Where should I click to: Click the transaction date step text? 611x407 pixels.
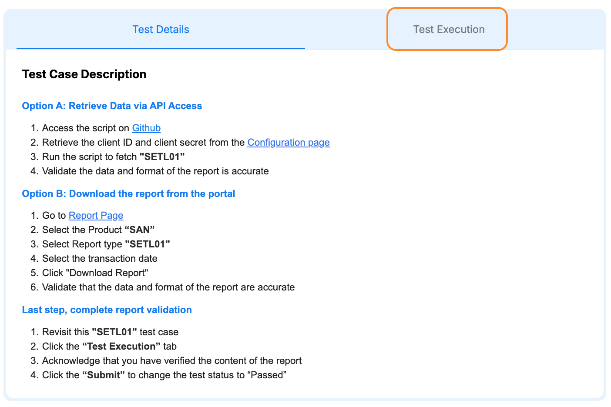pos(100,258)
